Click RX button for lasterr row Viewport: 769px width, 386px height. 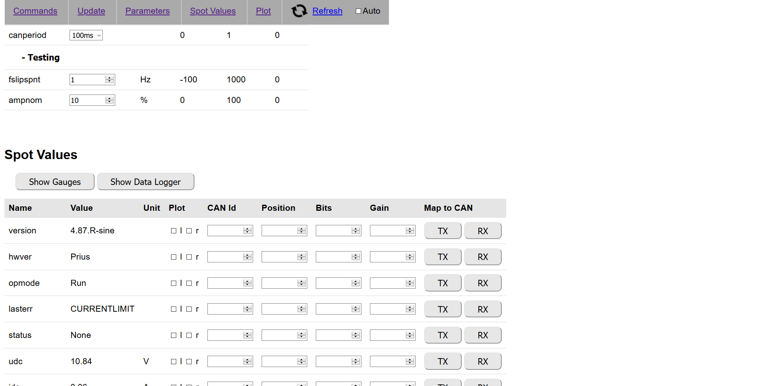coord(482,309)
